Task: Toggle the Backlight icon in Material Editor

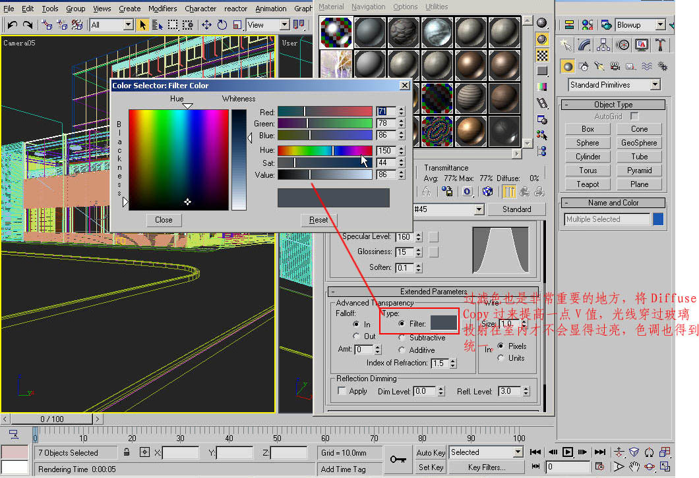Action: [x=542, y=40]
